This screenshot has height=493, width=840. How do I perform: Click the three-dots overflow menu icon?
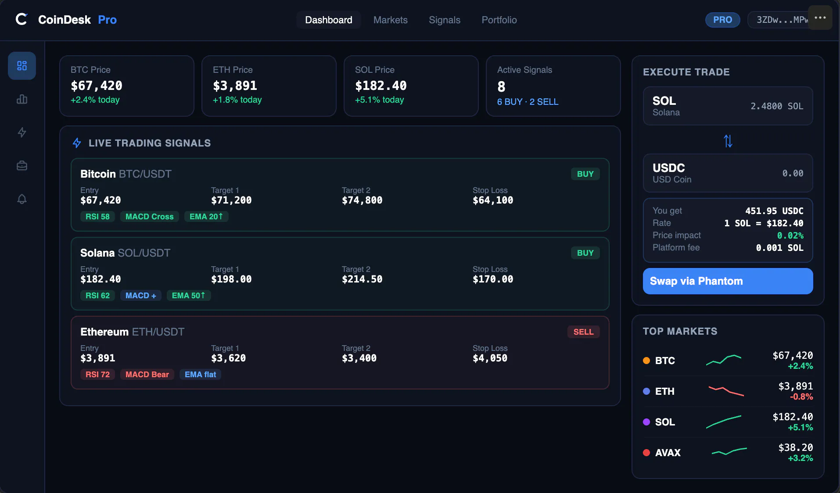[820, 18]
